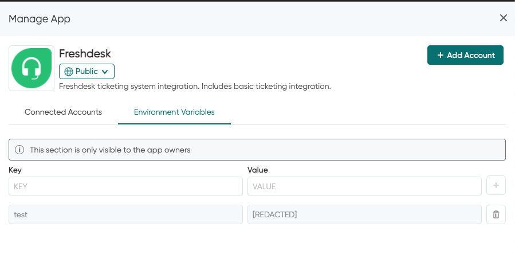The image size is (515, 254).
Task: Close the Manage App dialog
Action: pos(503,18)
